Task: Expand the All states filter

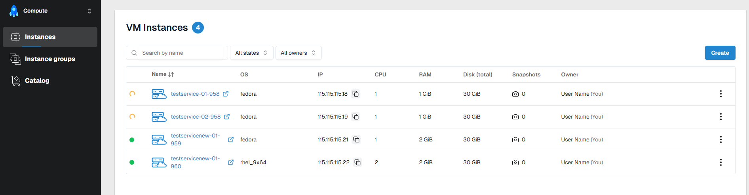Action: point(251,53)
